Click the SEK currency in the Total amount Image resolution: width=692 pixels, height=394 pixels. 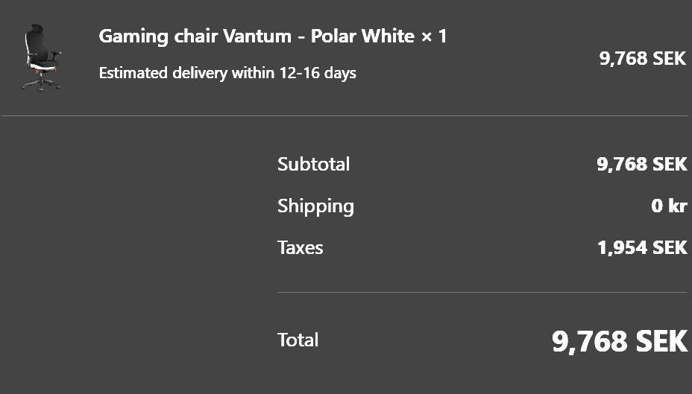tap(661, 341)
